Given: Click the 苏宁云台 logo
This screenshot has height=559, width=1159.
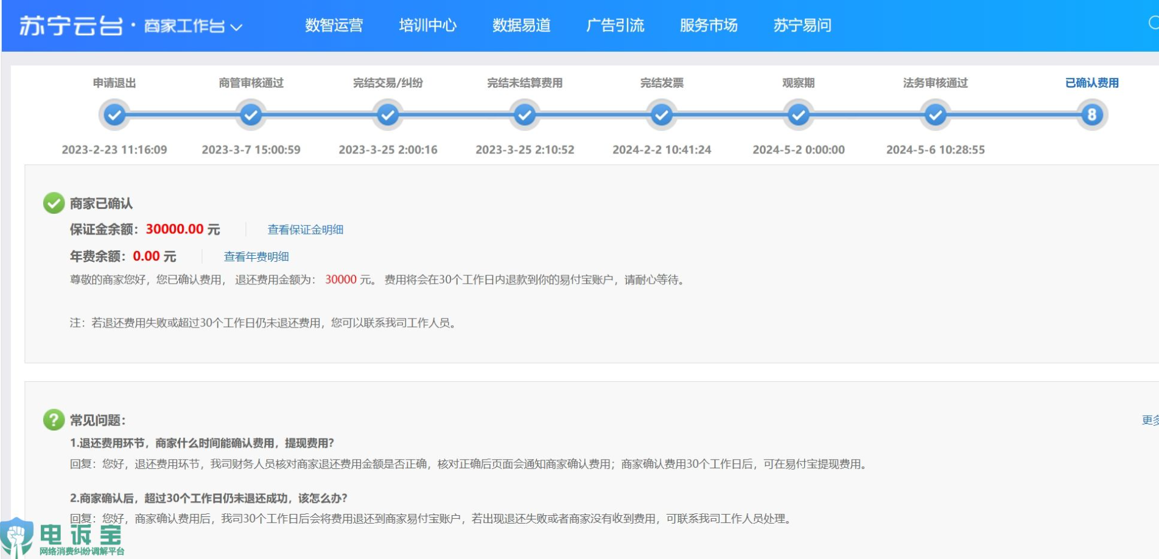Looking at the screenshot, I should tap(71, 26).
